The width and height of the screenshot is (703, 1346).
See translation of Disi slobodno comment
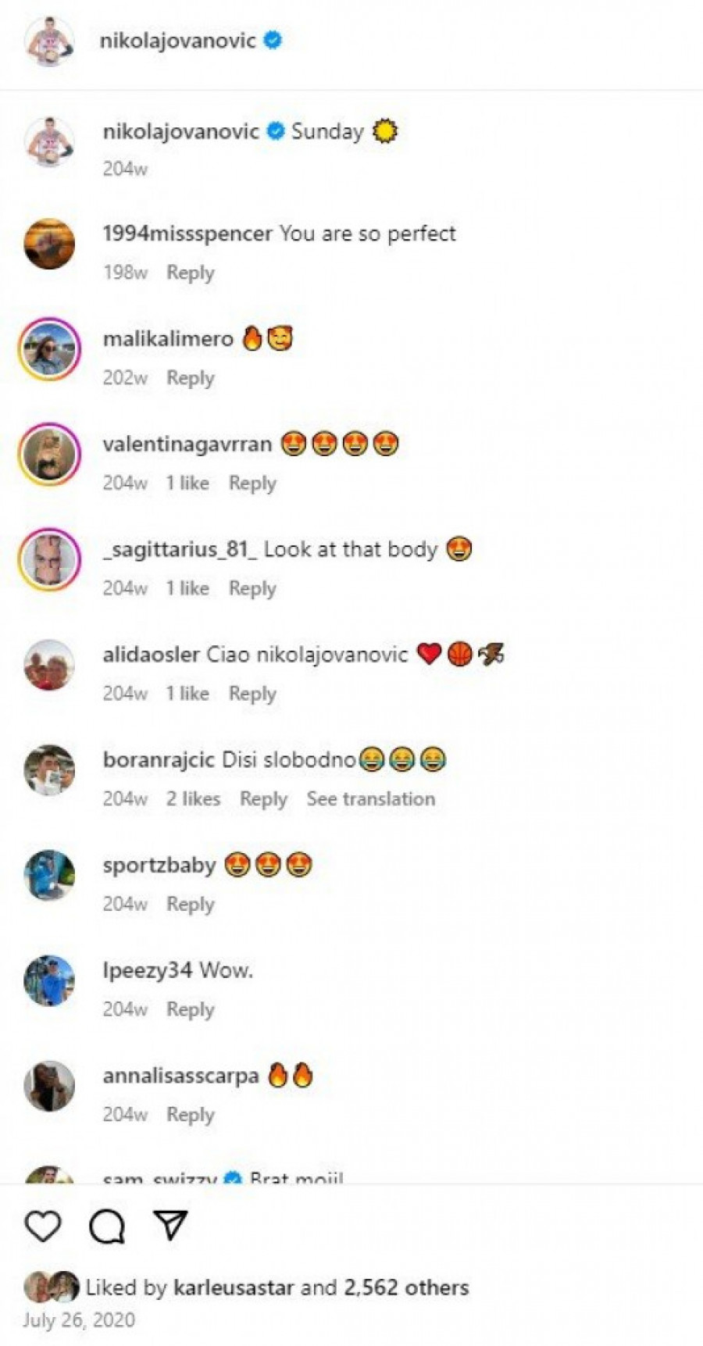pos(370,798)
